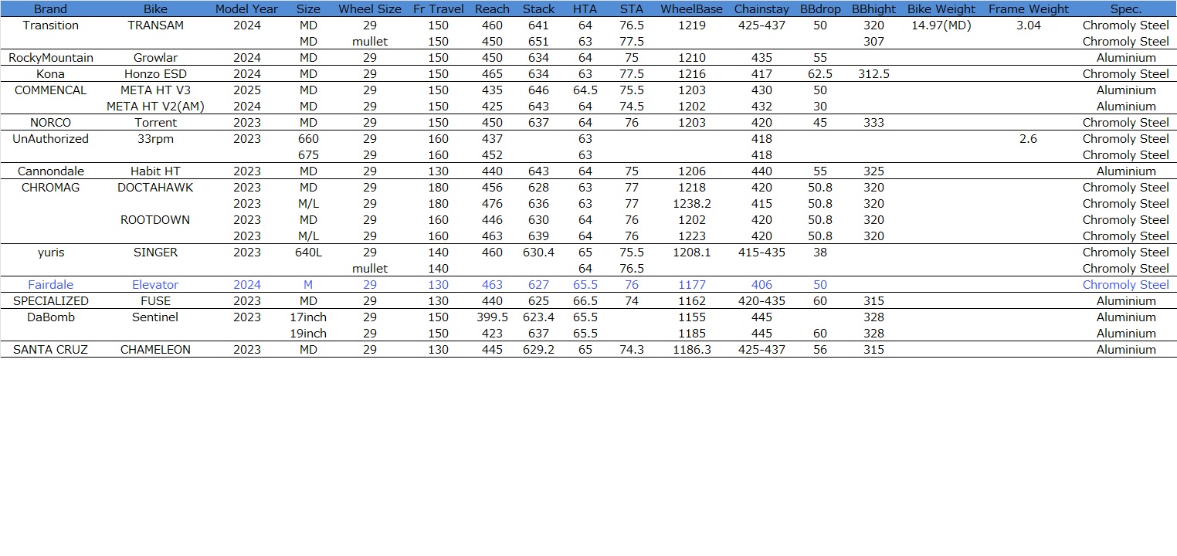Click the 312.5 BBhight cell
Image resolution: width=1177 pixels, height=556 pixels.
coord(874,74)
